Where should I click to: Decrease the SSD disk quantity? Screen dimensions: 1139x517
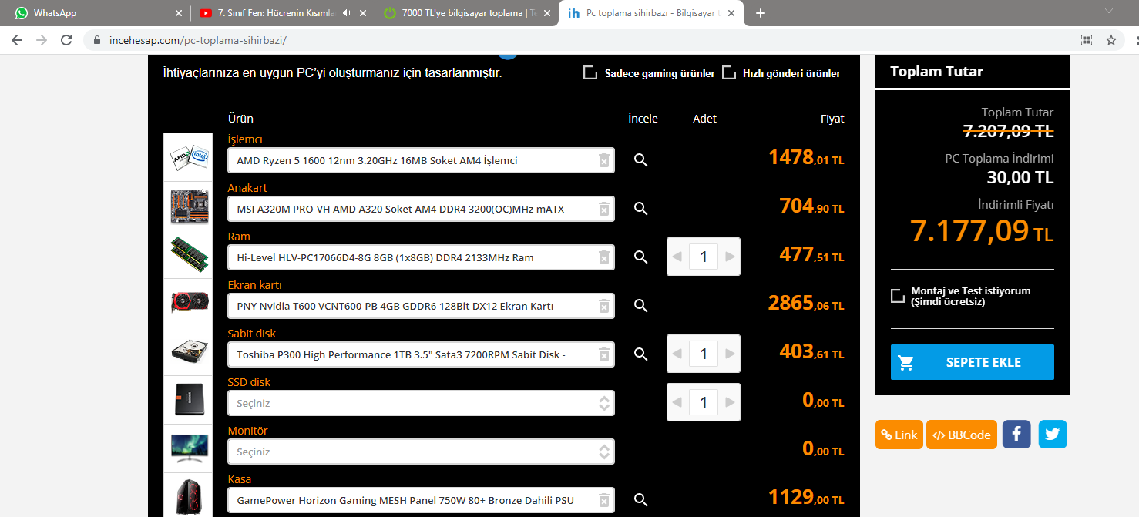click(677, 402)
